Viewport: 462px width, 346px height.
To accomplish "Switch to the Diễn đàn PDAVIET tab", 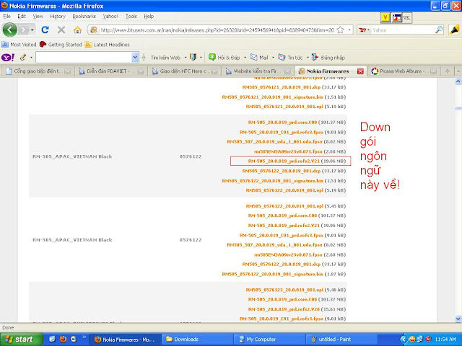I will click(110, 71).
